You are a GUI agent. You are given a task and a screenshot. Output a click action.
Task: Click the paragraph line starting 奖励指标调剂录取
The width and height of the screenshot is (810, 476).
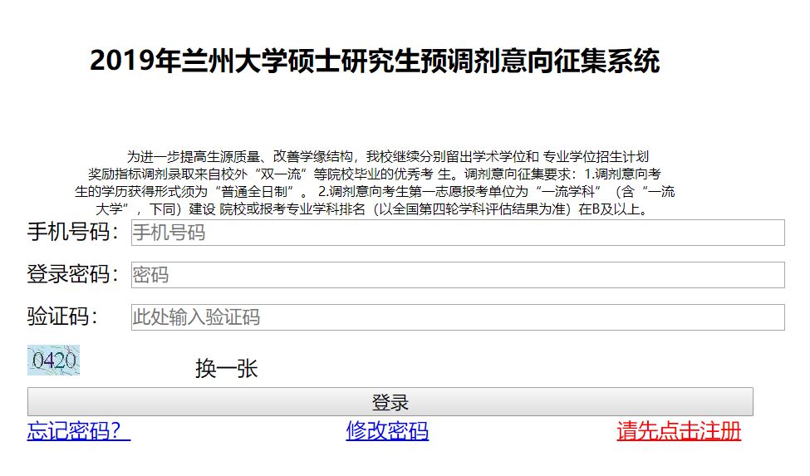(375, 174)
